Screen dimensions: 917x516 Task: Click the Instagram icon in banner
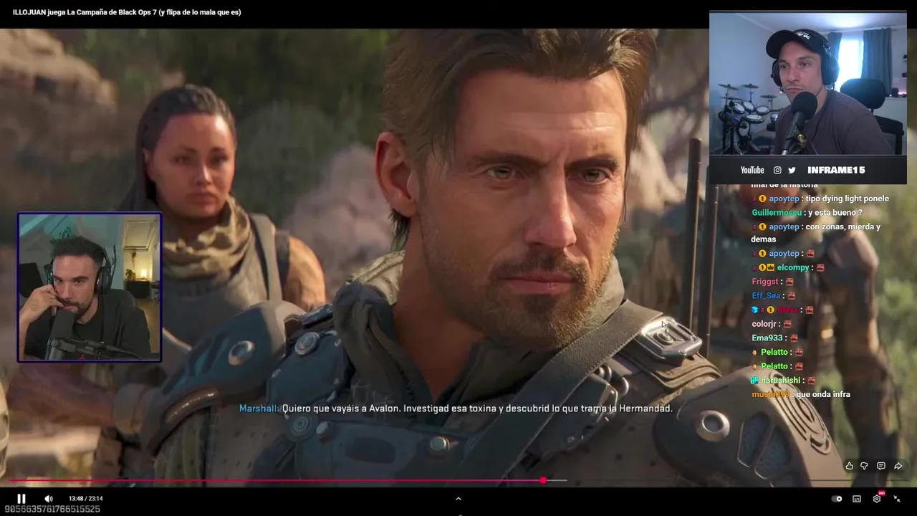coord(777,170)
